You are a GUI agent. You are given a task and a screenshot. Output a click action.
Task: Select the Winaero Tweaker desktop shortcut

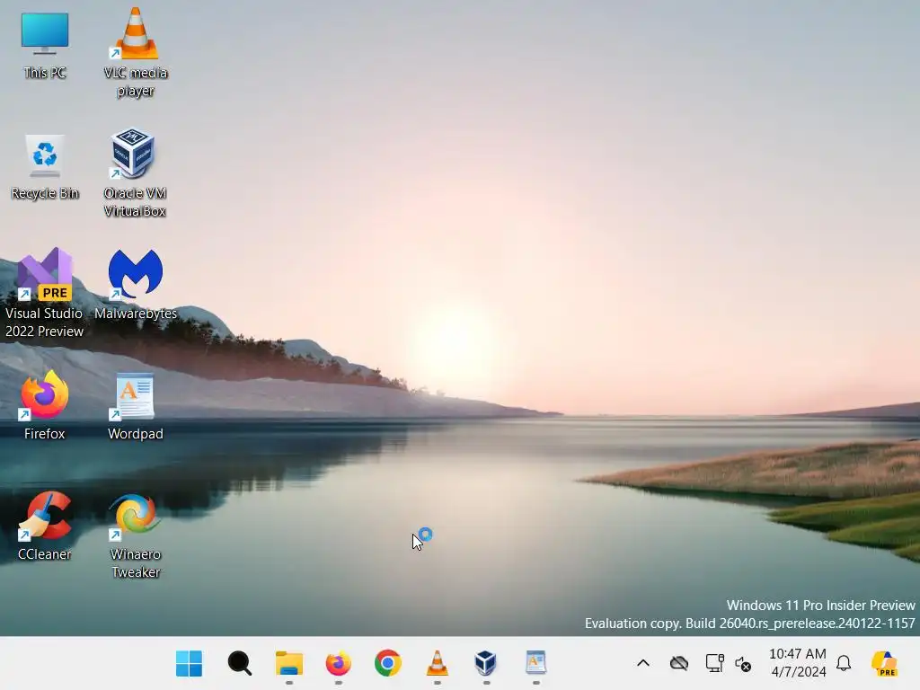[136, 536]
